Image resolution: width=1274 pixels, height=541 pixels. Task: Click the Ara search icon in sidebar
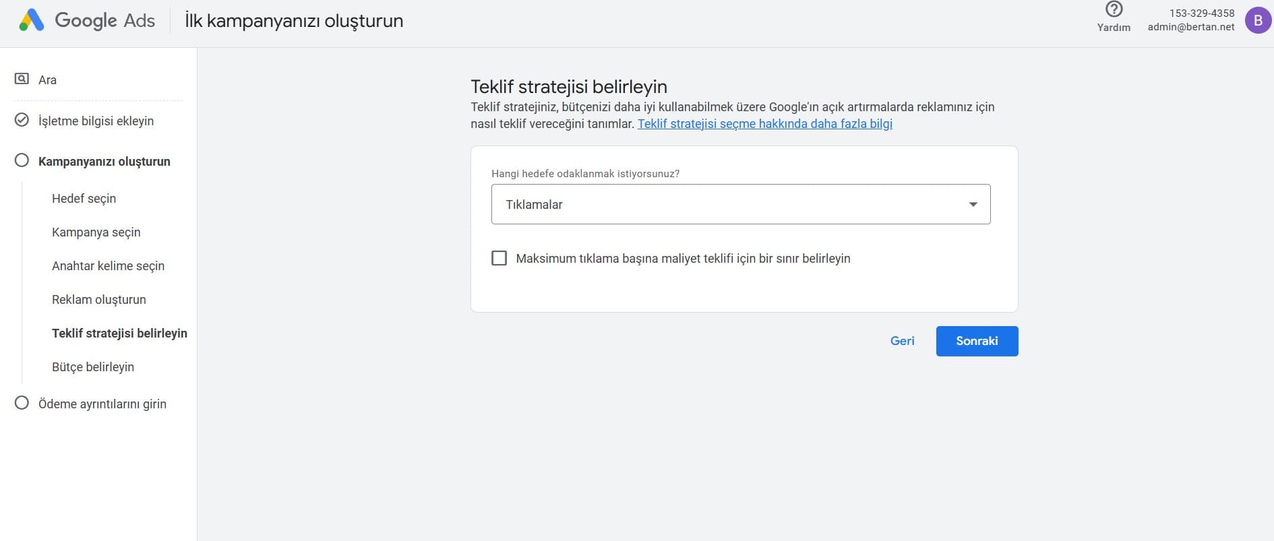[x=22, y=79]
